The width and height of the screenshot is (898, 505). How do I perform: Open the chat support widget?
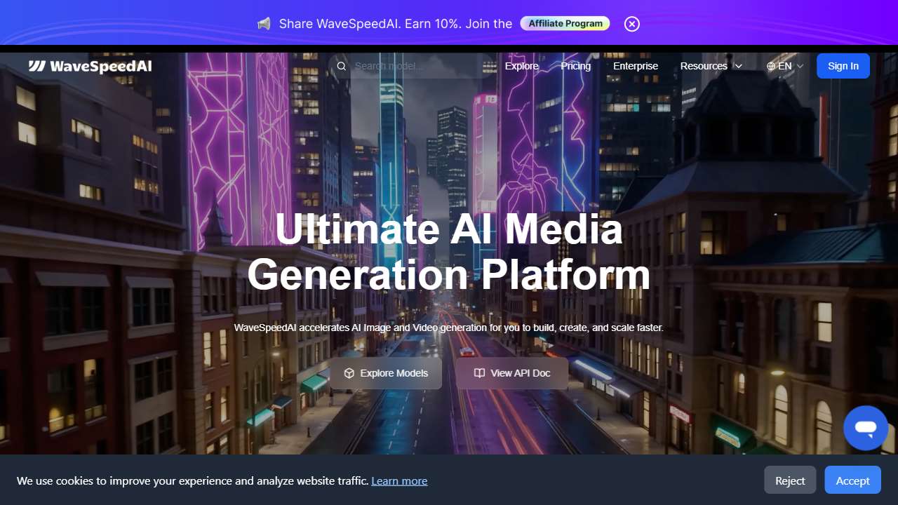866,428
